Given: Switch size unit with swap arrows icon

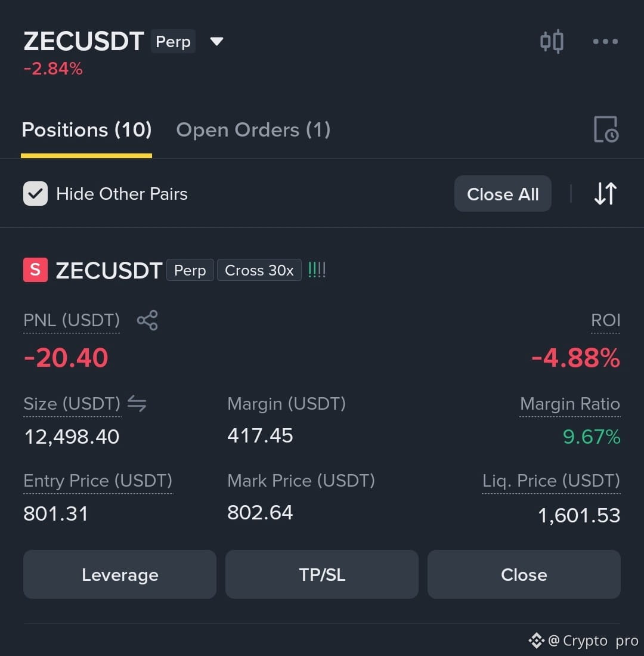Looking at the screenshot, I should 137,404.
